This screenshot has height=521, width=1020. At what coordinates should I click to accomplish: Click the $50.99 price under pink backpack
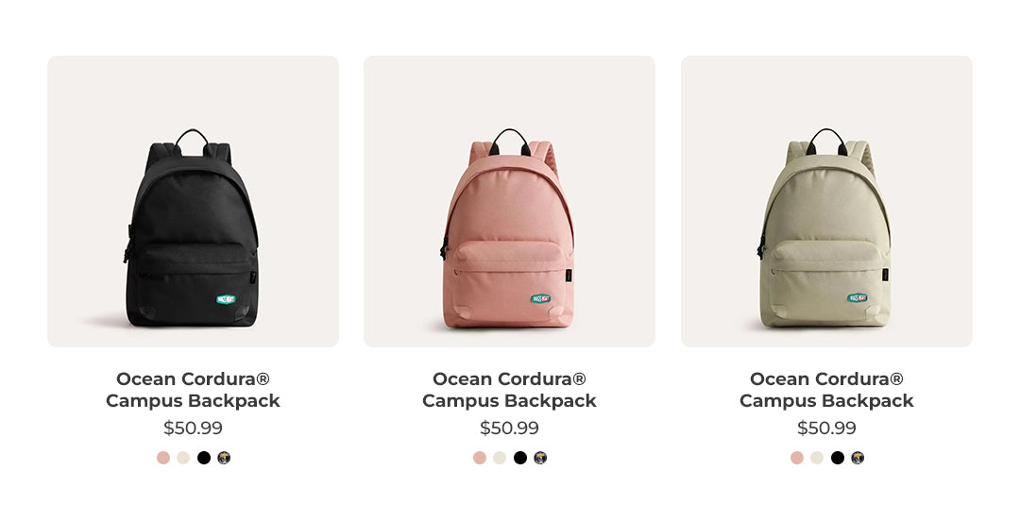pyautogui.click(x=509, y=428)
